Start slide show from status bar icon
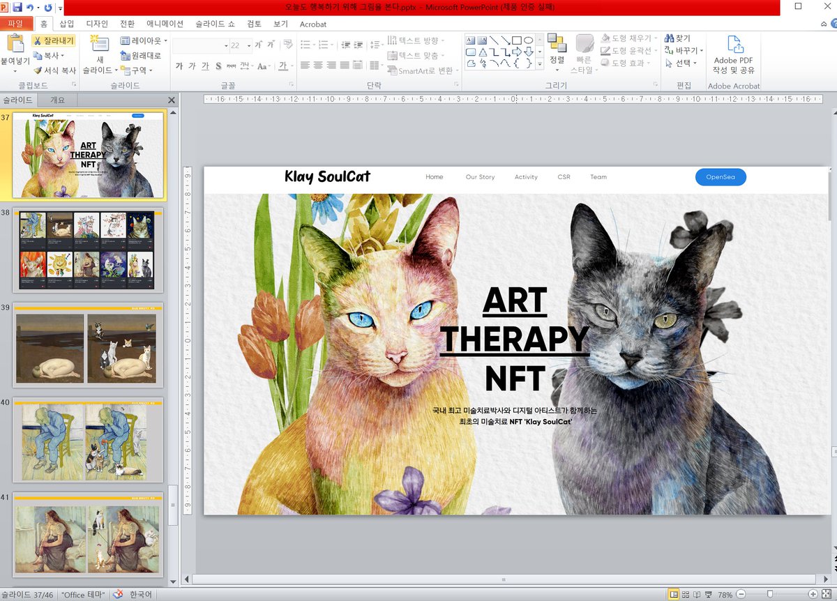The image size is (837, 601). [709, 595]
